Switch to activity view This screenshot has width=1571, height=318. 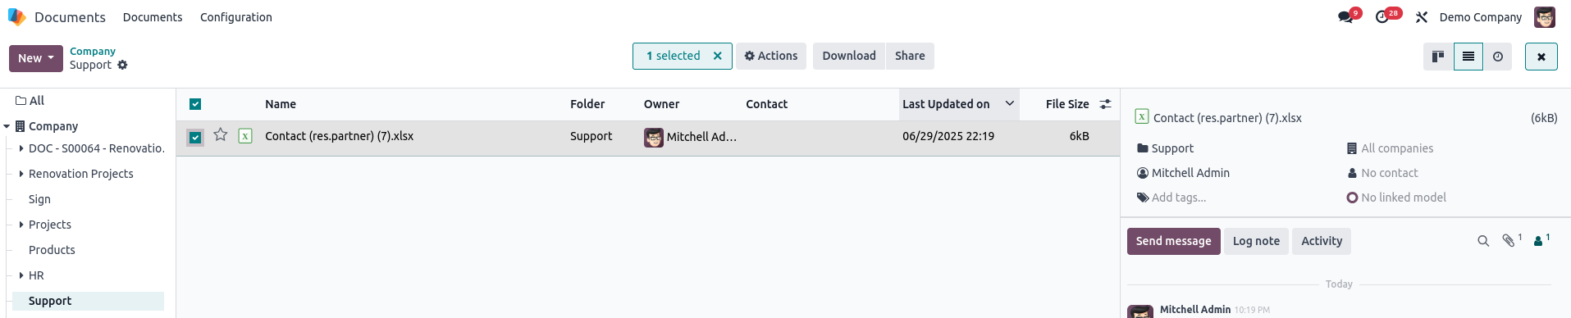click(x=1498, y=57)
